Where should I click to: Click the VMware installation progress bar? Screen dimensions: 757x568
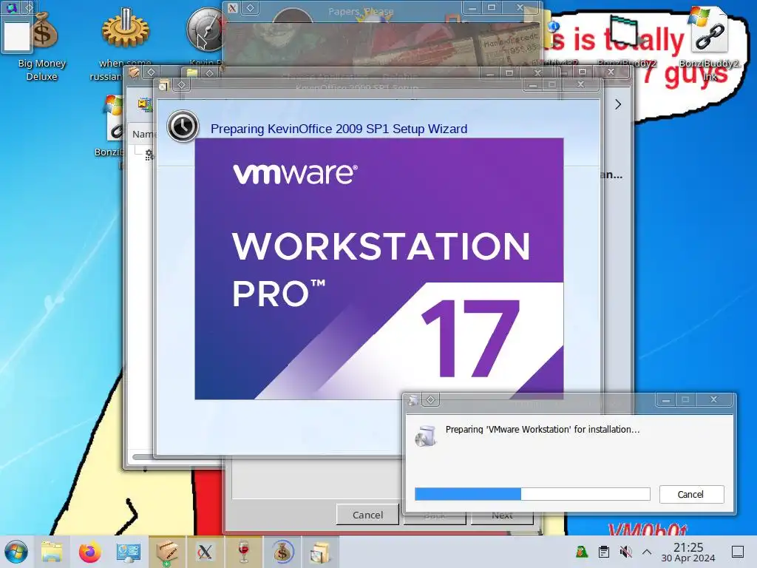pyautogui.click(x=532, y=494)
